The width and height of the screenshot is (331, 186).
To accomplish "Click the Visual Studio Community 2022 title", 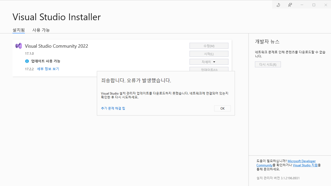I will click(57, 46).
